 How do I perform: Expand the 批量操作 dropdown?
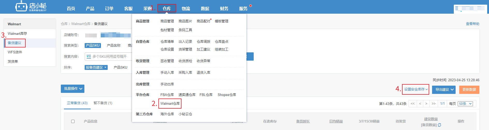[x=72, y=88]
